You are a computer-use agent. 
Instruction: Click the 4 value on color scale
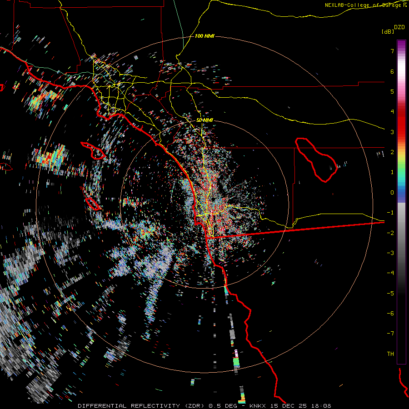point(392,112)
